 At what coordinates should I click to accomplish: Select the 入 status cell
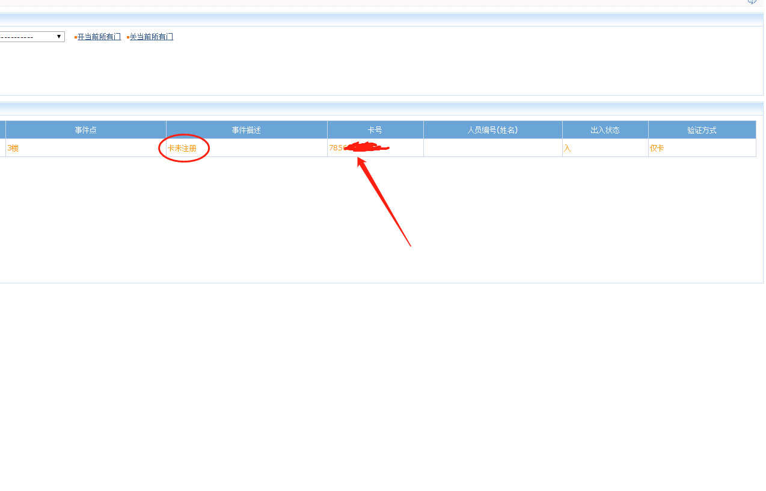(x=567, y=148)
